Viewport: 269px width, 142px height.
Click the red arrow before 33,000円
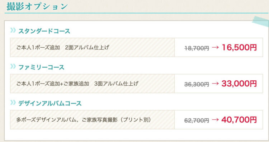(215, 83)
